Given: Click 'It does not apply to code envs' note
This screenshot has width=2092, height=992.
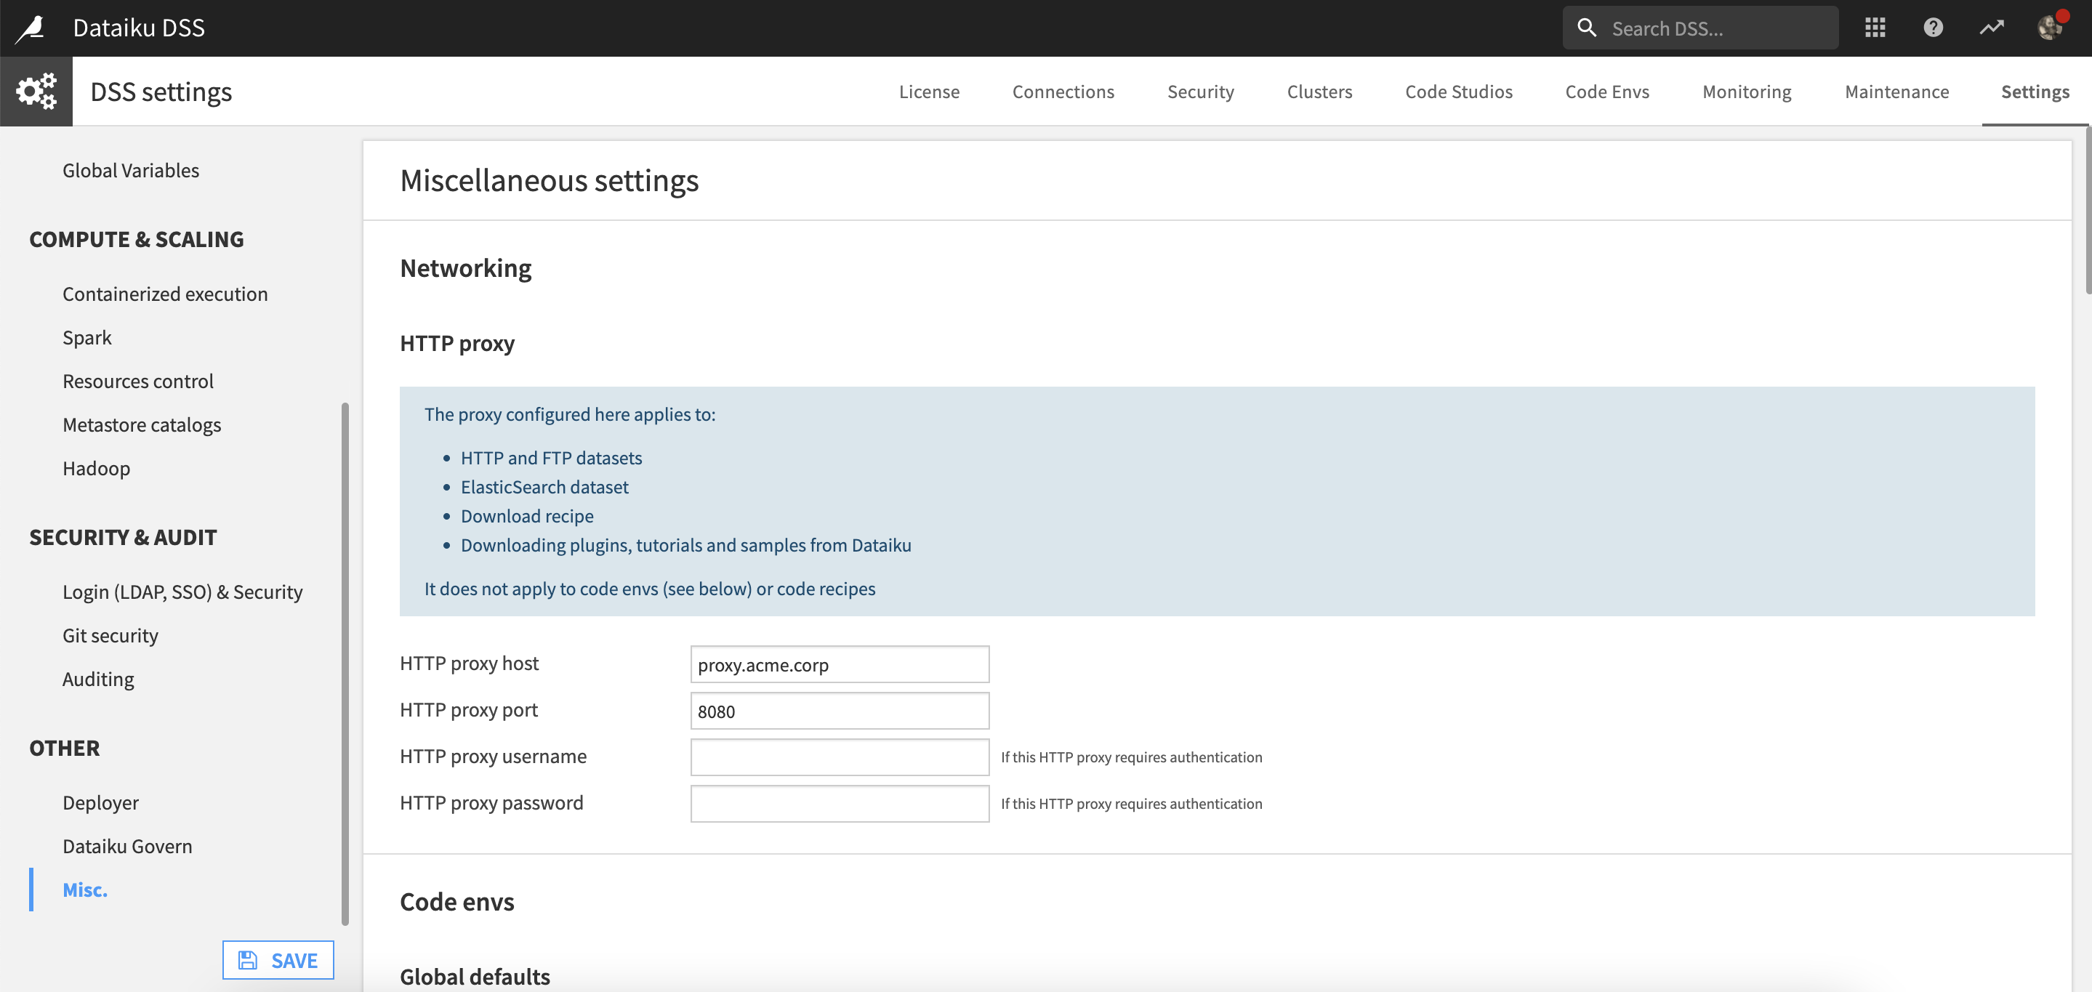Looking at the screenshot, I should [649, 589].
